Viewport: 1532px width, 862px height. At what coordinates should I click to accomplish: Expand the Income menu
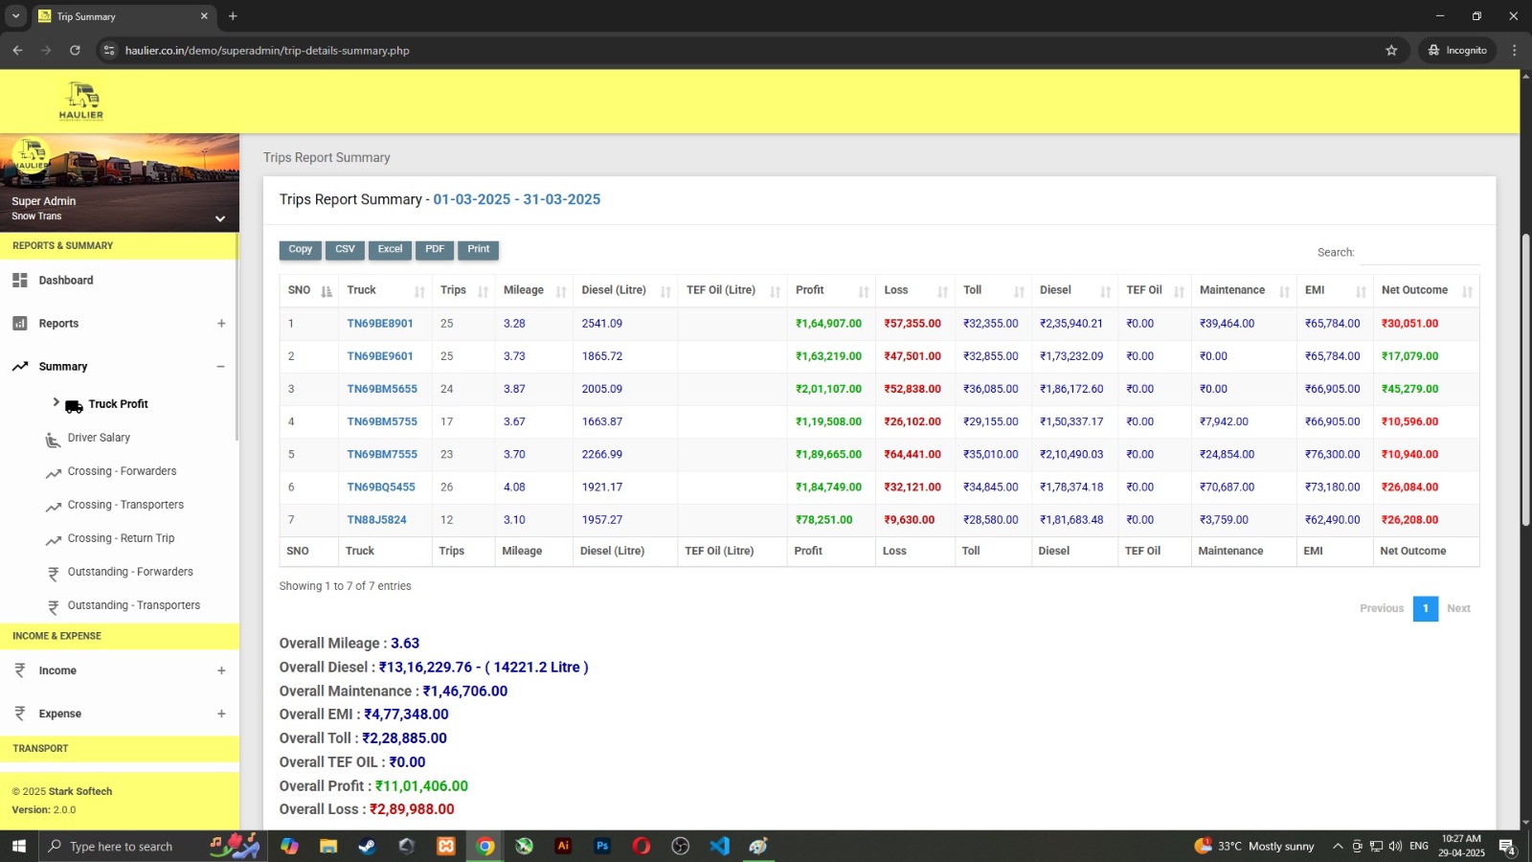point(221,670)
